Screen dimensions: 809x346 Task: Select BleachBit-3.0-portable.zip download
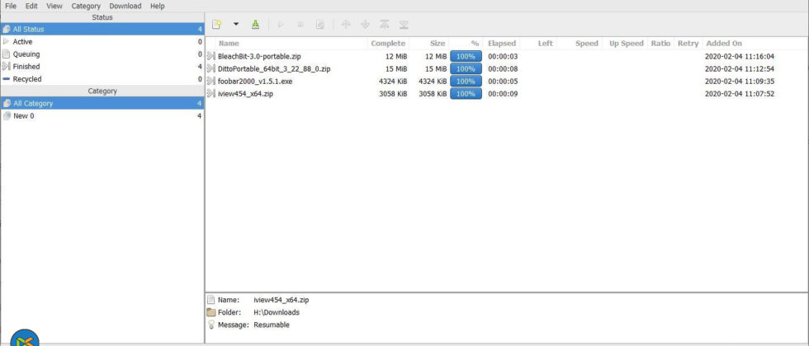coord(259,56)
